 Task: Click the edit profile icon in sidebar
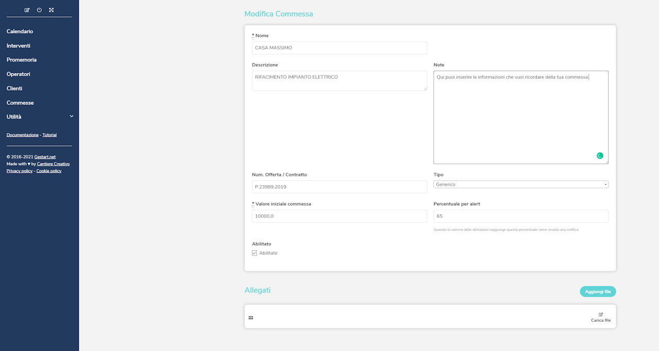tap(27, 10)
